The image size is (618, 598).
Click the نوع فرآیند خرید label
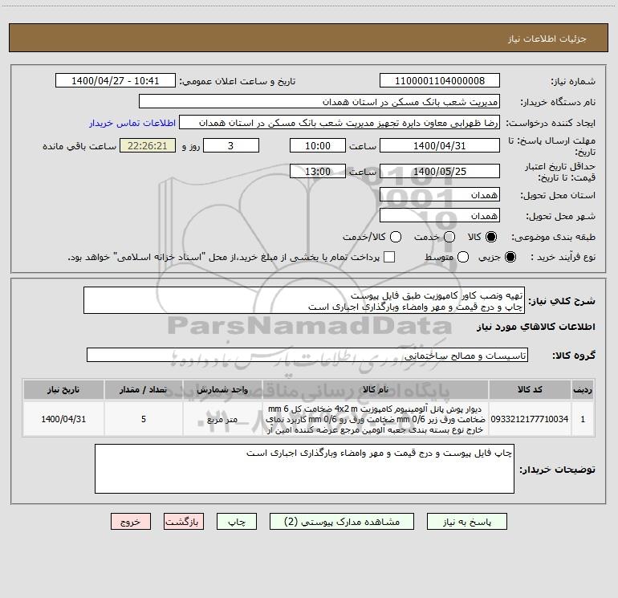click(x=563, y=257)
